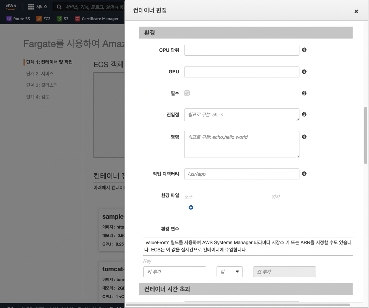Add an environment file with plus icon
Image resolution: width=369 pixels, height=308 pixels.
(x=191, y=207)
